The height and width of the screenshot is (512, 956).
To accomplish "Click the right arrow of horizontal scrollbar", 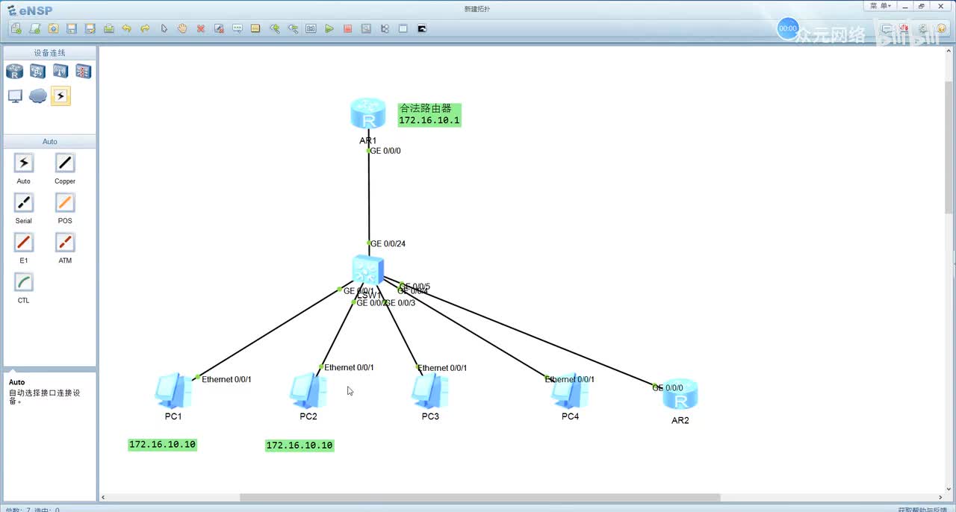I will tap(940, 497).
